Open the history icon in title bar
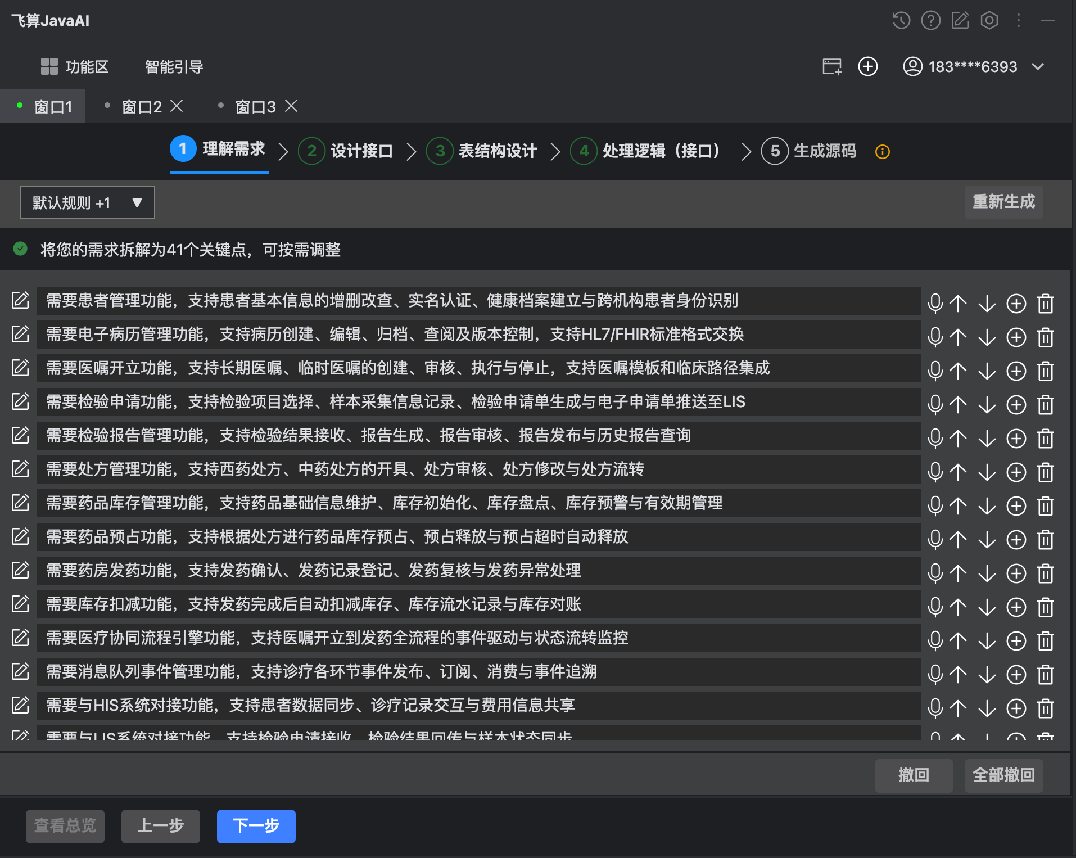1076x858 pixels. pyautogui.click(x=901, y=21)
